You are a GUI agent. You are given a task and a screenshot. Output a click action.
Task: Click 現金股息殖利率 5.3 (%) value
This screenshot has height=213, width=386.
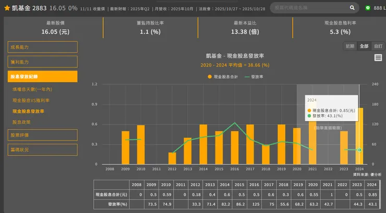[x=340, y=32]
